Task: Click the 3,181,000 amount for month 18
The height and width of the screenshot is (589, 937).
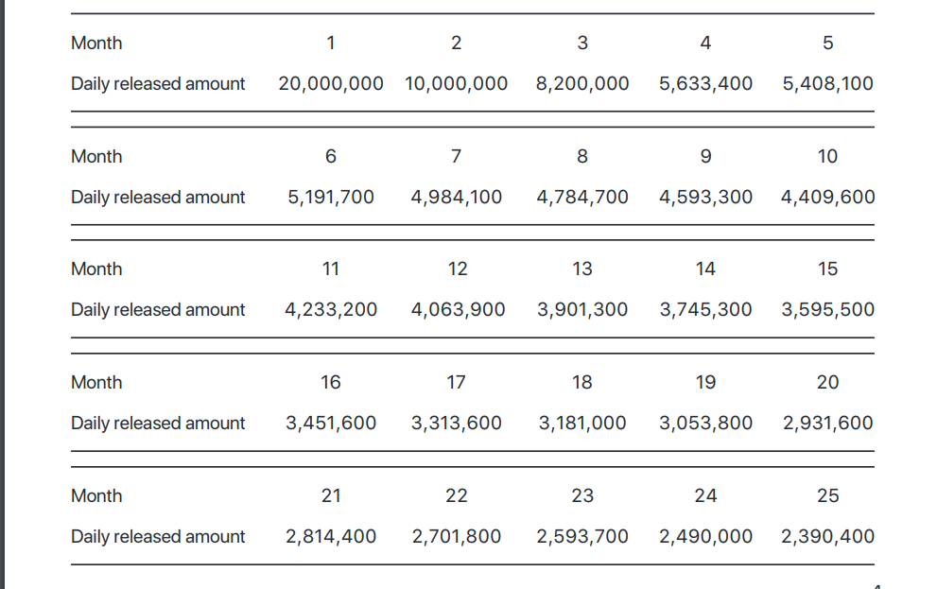Action: (581, 424)
